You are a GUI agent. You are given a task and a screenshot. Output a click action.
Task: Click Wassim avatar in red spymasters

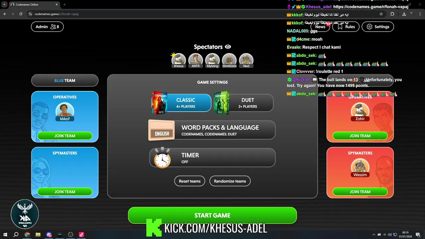(360, 168)
